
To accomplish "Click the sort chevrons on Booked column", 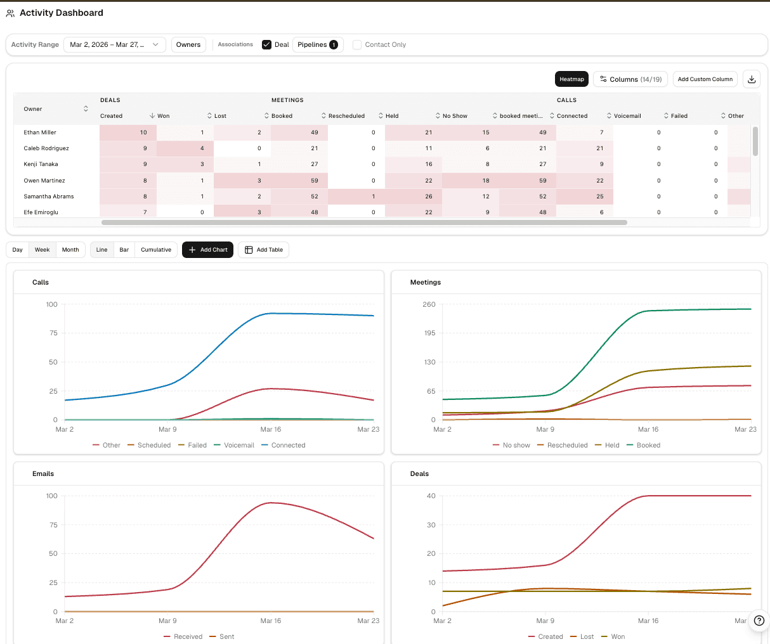I will (x=265, y=116).
